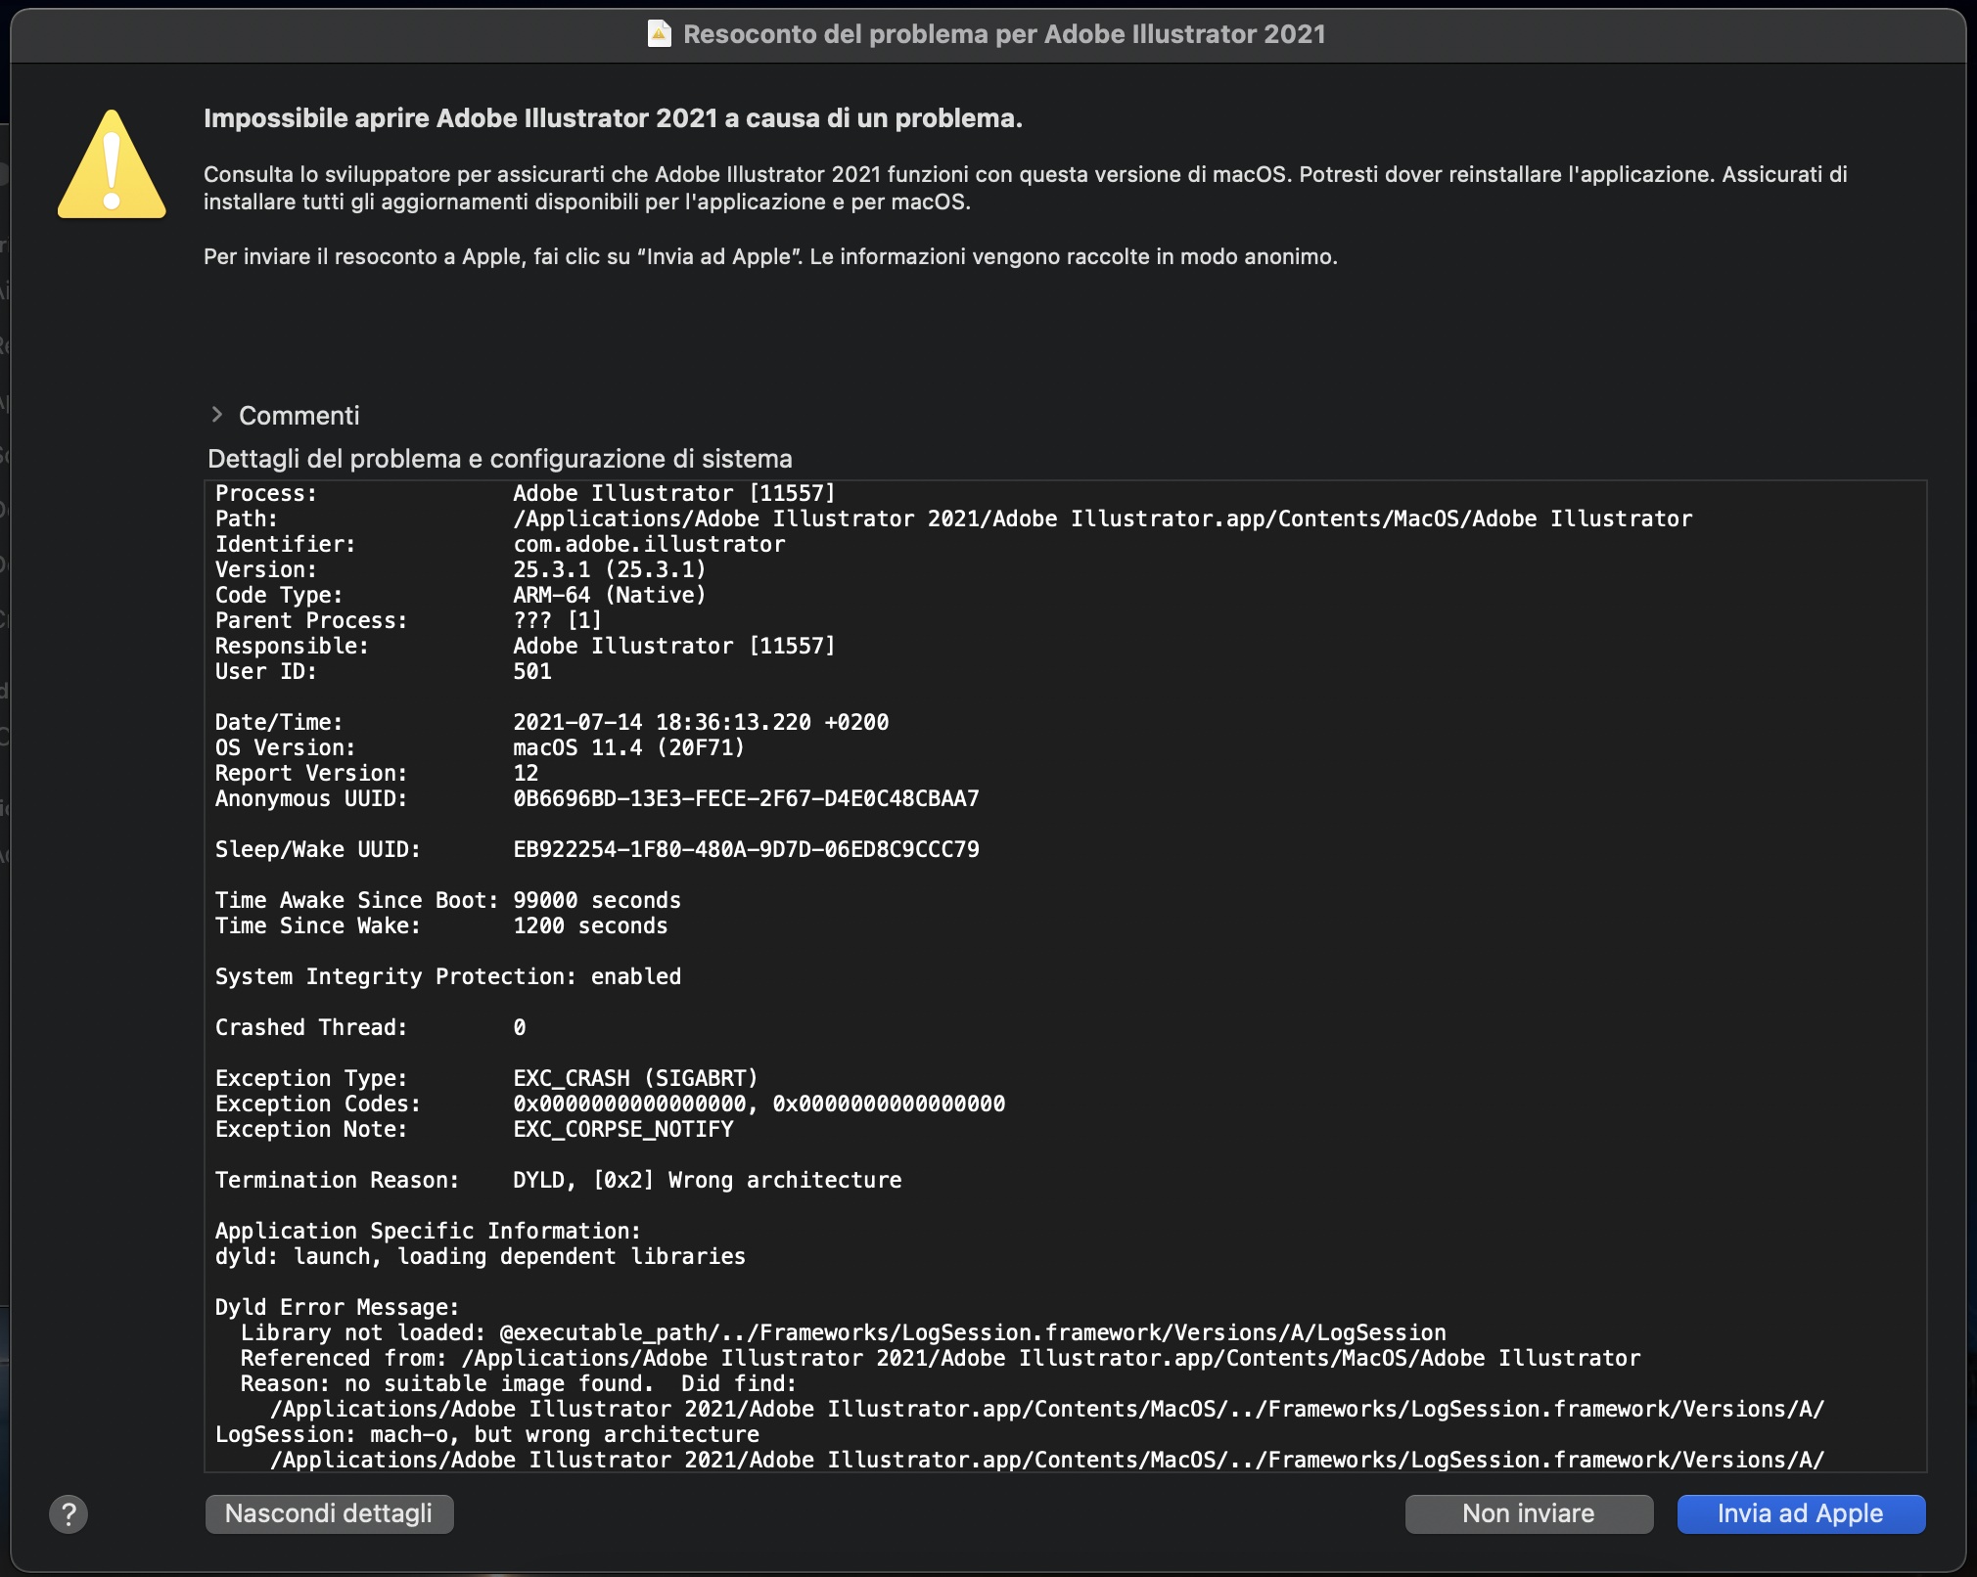Click the Path line with Applications folder path
This screenshot has width=1977, height=1577.
954,518
